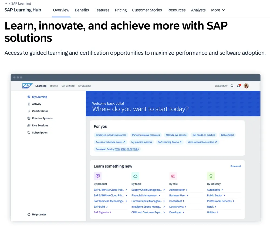Click the By topic cloud icon
Screen dimensions: 270x226
point(135,176)
